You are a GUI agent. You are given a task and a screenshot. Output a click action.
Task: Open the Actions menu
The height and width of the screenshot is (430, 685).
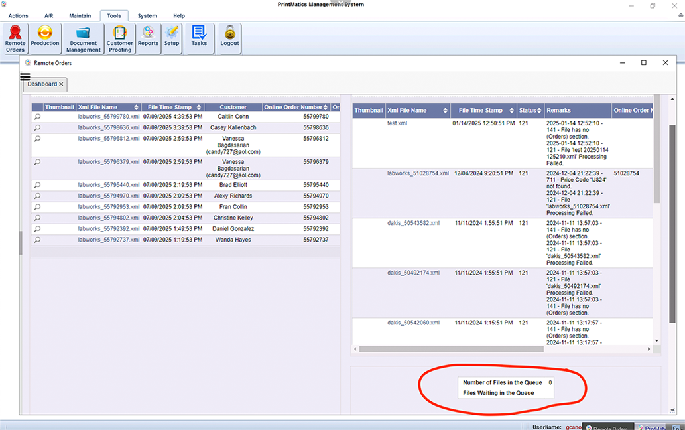coord(19,15)
